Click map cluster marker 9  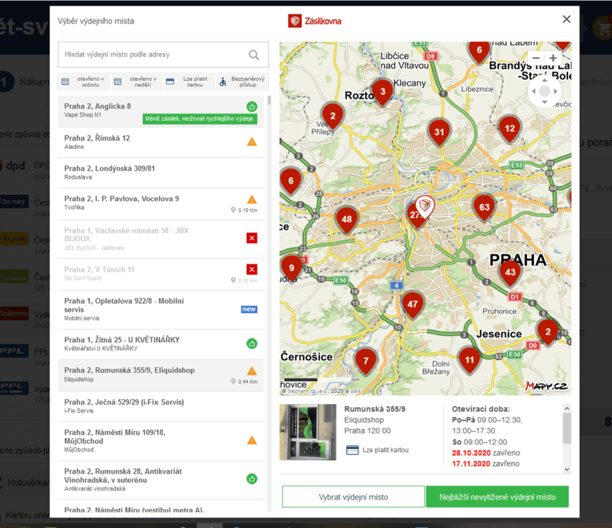pos(291,269)
